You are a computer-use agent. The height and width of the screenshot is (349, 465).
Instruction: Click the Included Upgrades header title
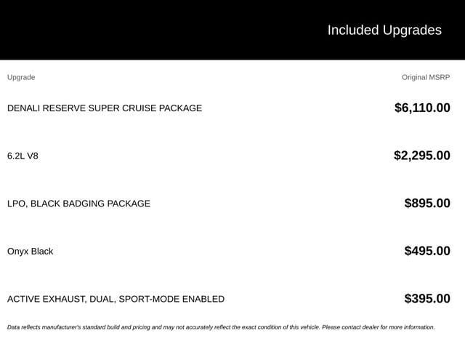(x=384, y=31)
